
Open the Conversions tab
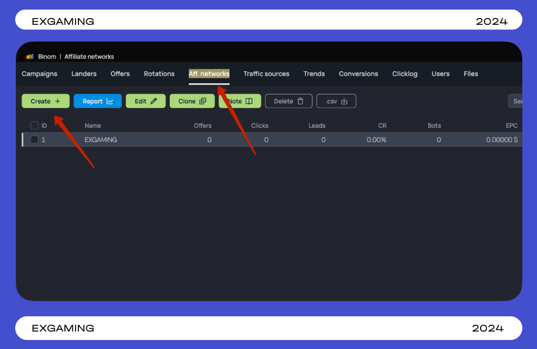(x=359, y=74)
